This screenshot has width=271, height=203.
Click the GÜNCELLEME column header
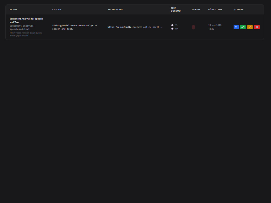tap(215, 9)
